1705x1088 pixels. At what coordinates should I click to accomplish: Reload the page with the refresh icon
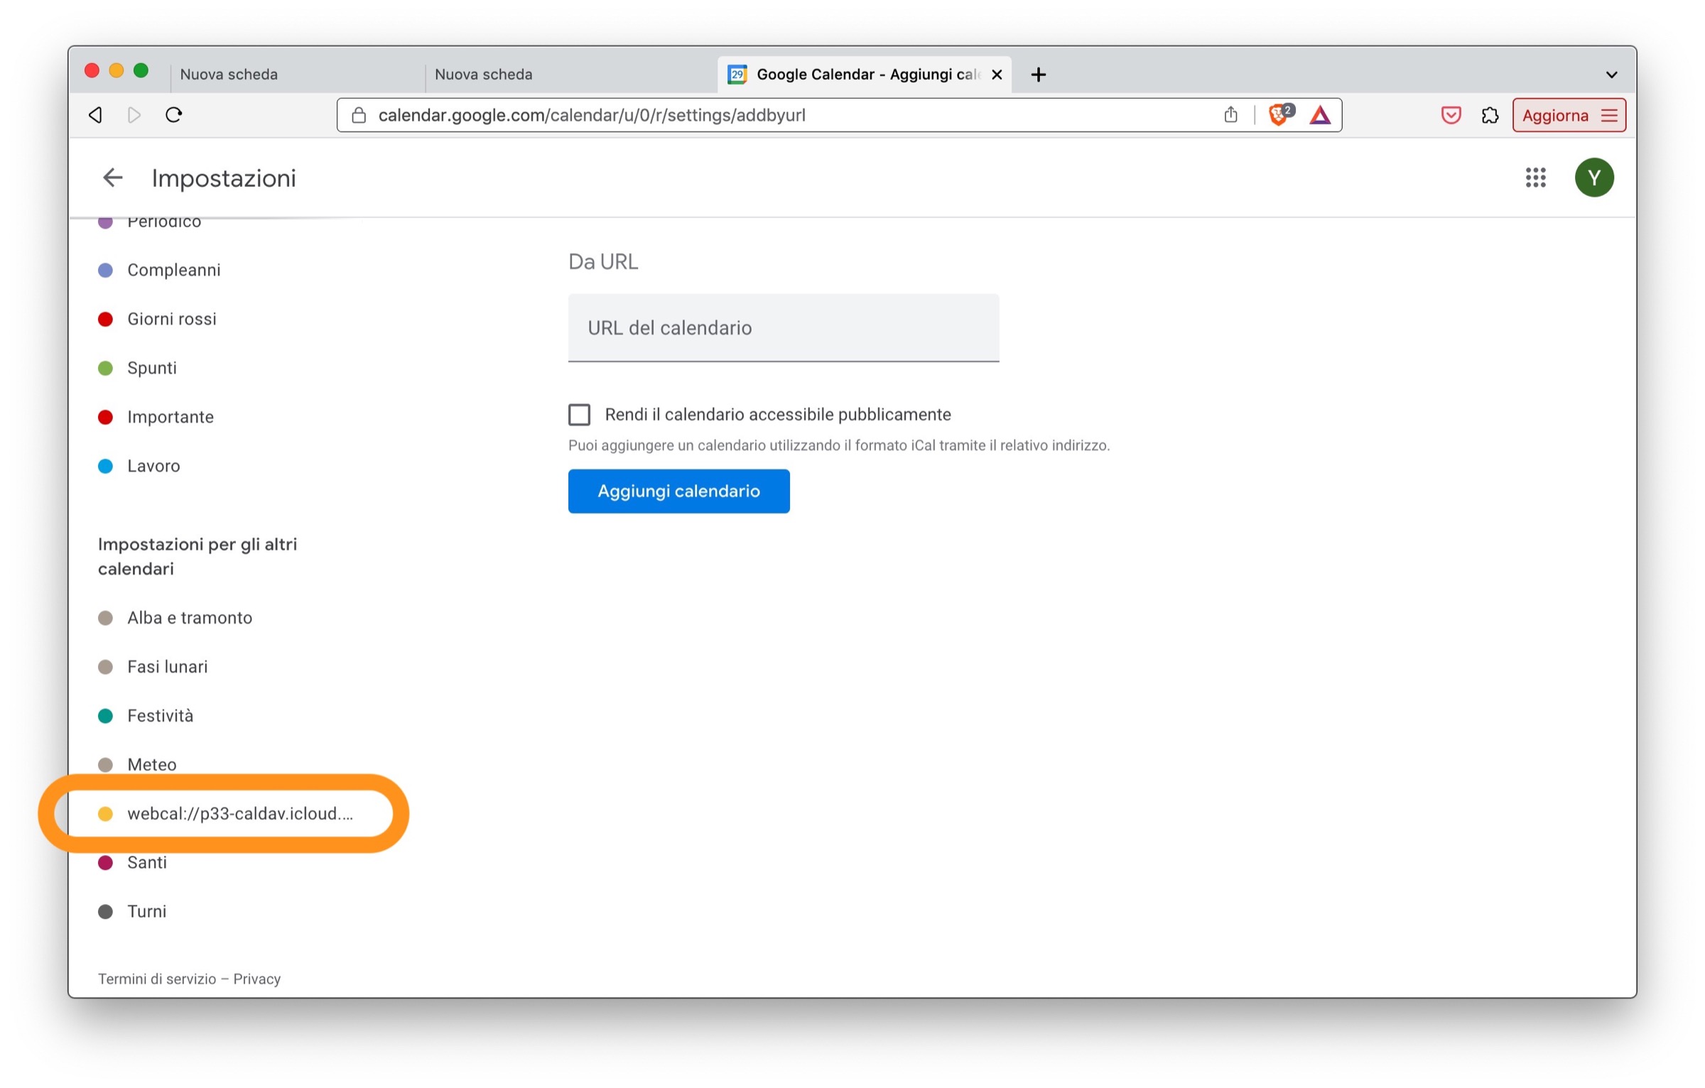[x=174, y=115]
